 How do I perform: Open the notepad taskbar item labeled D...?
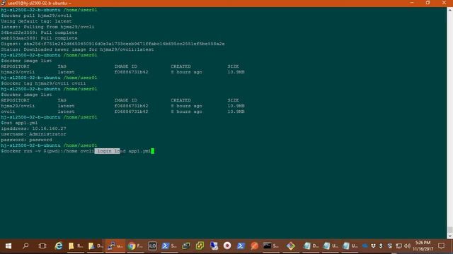(x=311, y=246)
